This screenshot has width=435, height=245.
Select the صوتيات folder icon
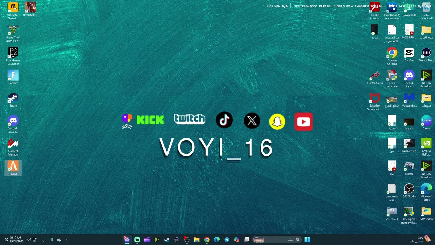click(426, 100)
